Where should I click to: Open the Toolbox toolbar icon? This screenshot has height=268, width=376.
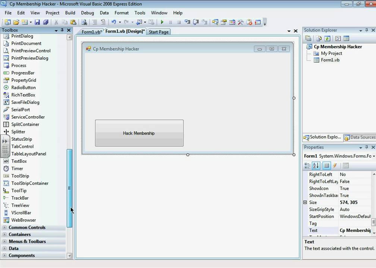tap(241, 22)
